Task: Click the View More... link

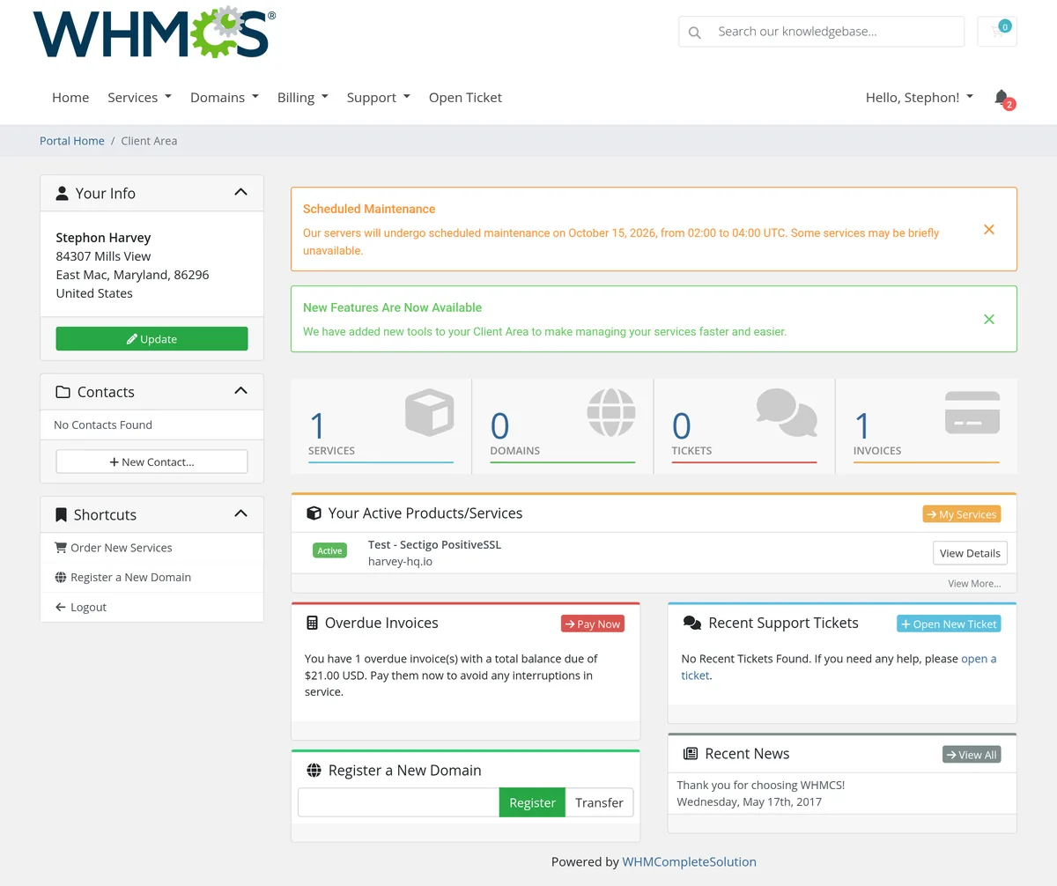Action: click(974, 584)
